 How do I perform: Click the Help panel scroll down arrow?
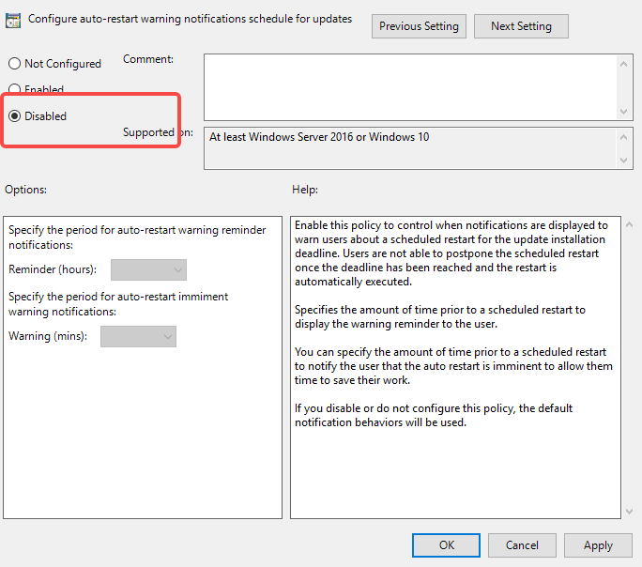[x=629, y=512]
